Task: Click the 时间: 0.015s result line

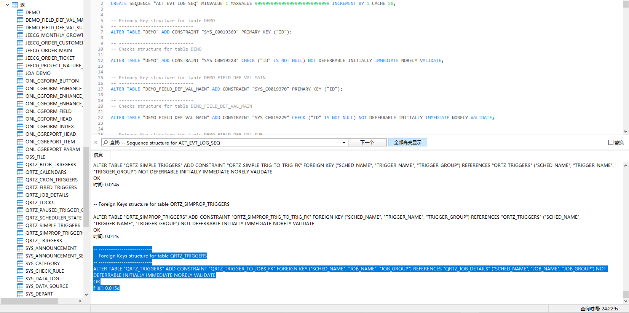Action: [106, 288]
